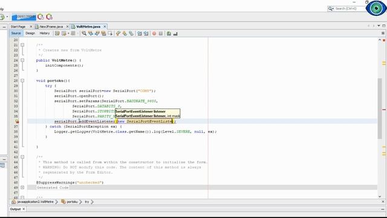The width and height of the screenshot is (387, 218).
Task: Switch to History view
Action: tap(45, 33)
